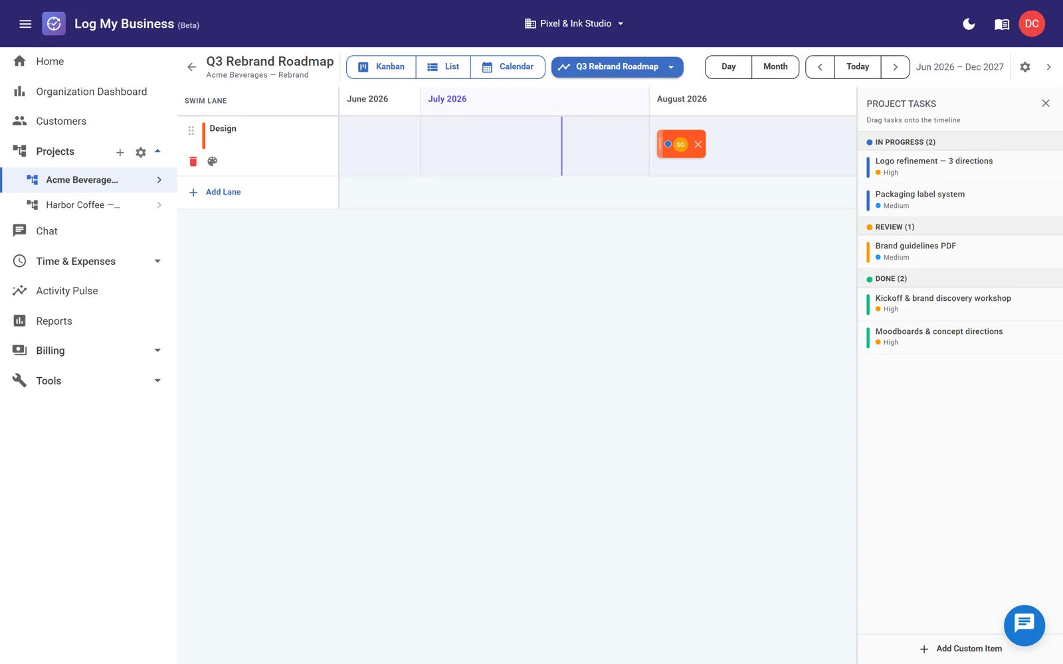Expand Time & Expenses menu
The image size is (1063, 664).
[88, 262]
